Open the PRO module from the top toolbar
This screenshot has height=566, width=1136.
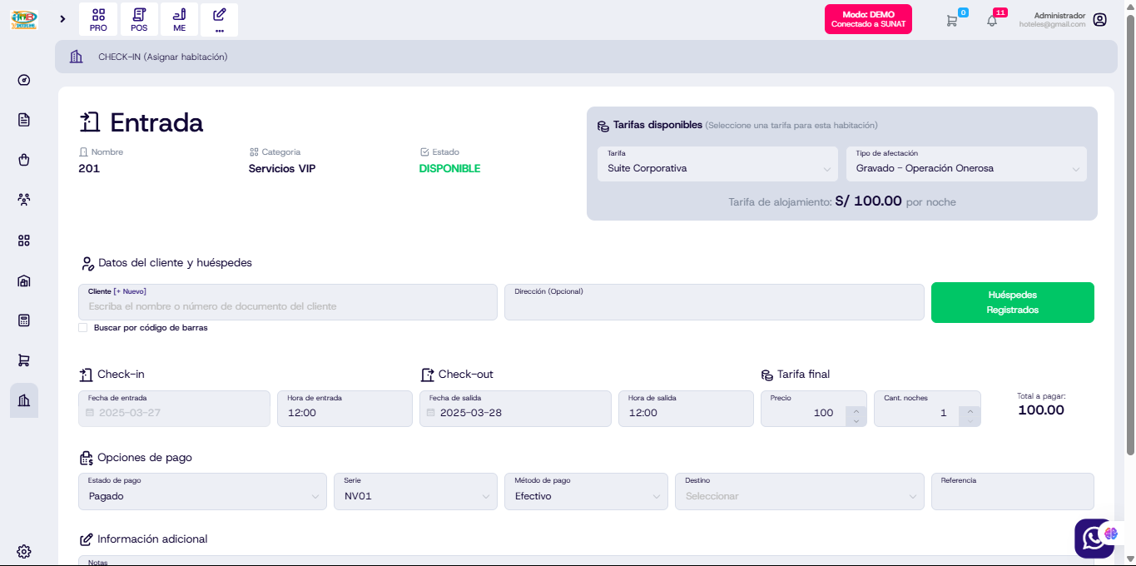point(97,19)
